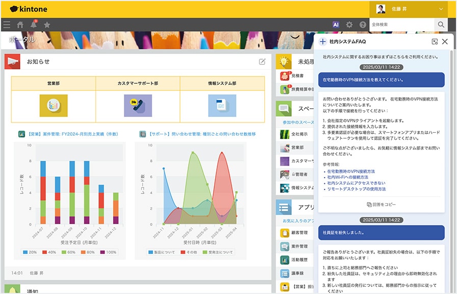Screen dimensions: 457x294
Task: Open the favorites star icon
Action: (x=47, y=25)
